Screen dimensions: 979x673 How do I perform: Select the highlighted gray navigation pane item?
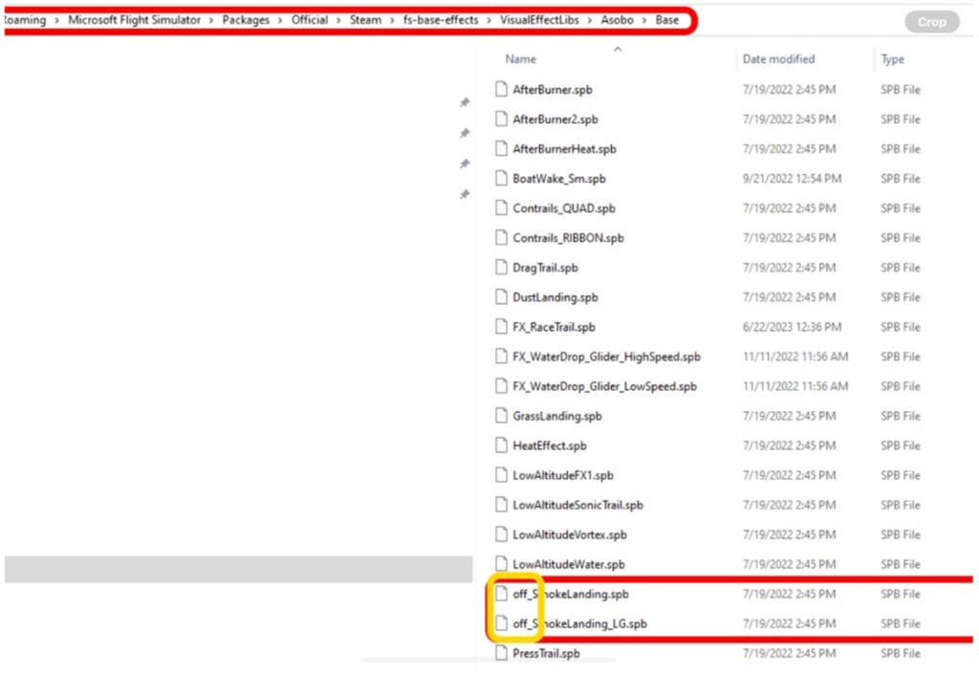(238, 569)
